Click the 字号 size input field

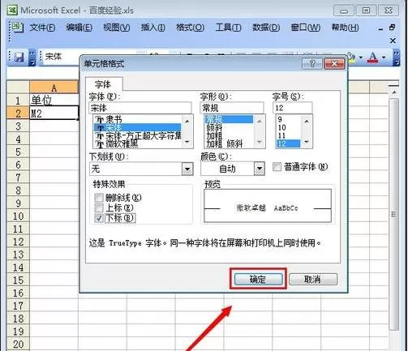click(x=293, y=108)
